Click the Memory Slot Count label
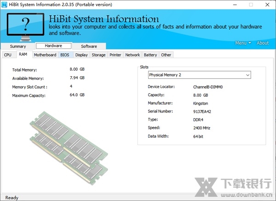 (x=29, y=87)
